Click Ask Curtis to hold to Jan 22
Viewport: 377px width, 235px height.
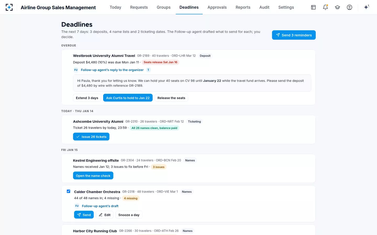[x=128, y=98]
